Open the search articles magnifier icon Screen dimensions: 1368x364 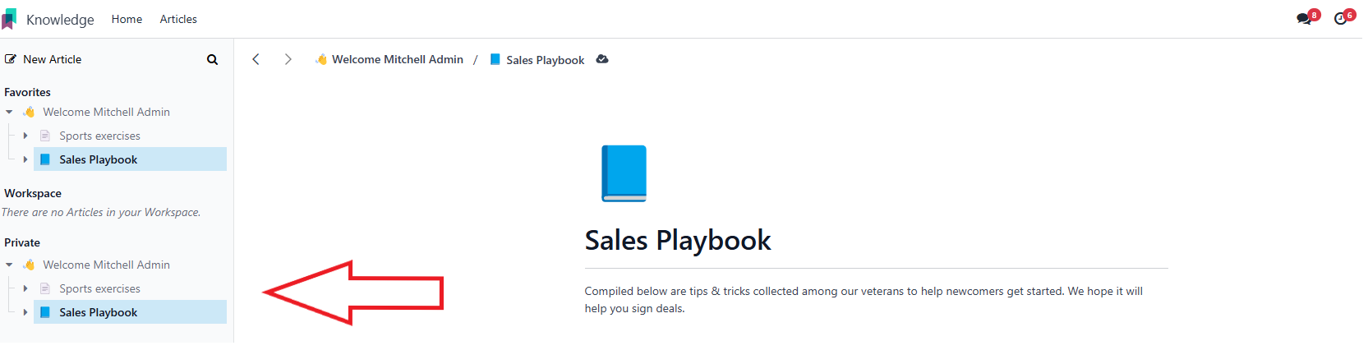[x=212, y=59]
